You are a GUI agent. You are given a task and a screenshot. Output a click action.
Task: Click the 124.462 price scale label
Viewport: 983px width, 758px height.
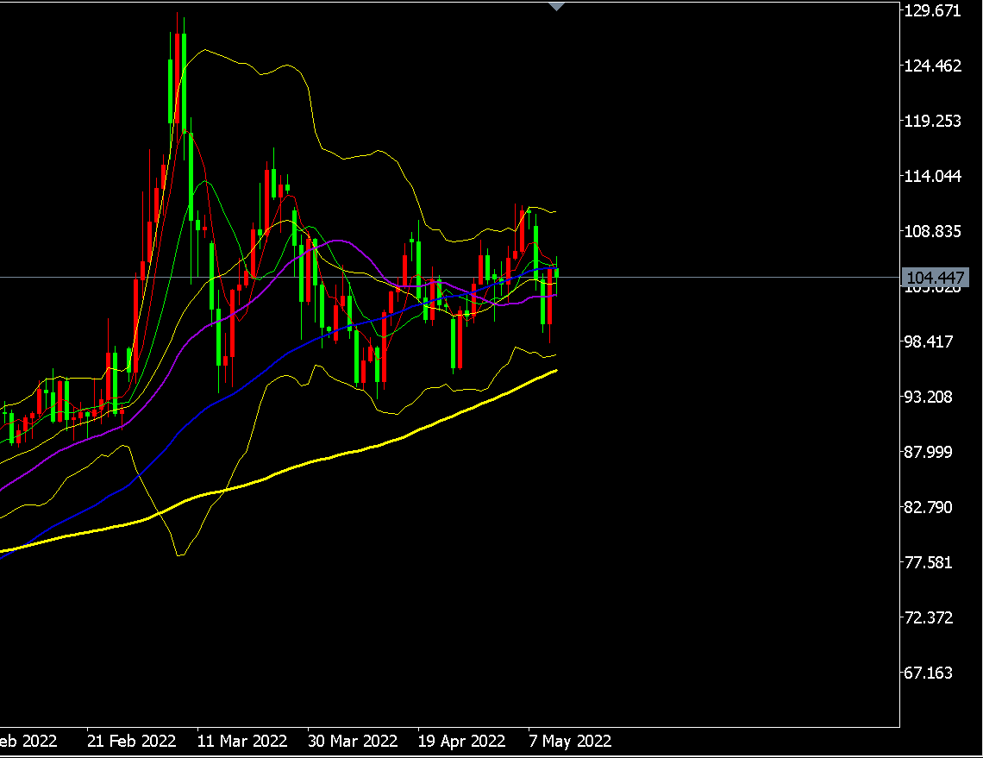click(932, 66)
